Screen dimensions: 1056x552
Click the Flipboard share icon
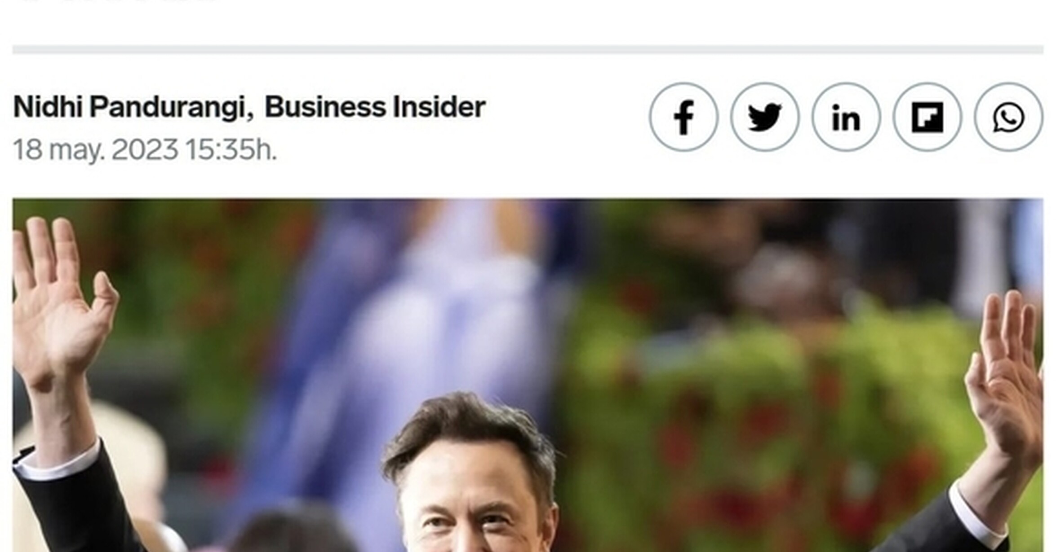pyautogui.click(x=927, y=117)
